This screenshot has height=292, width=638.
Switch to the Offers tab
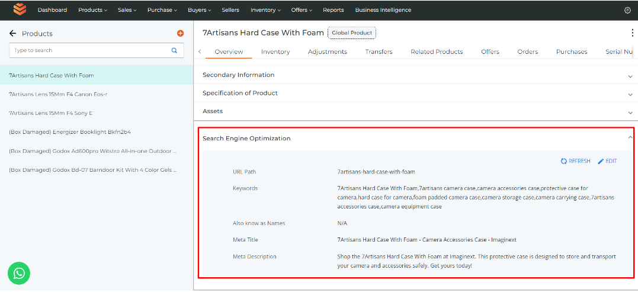(x=490, y=52)
